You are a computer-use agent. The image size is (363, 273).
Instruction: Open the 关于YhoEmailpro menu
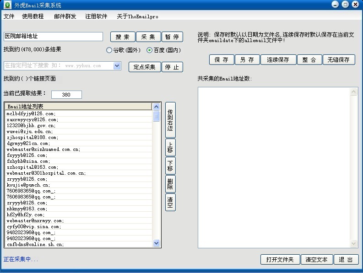click(137, 16)
